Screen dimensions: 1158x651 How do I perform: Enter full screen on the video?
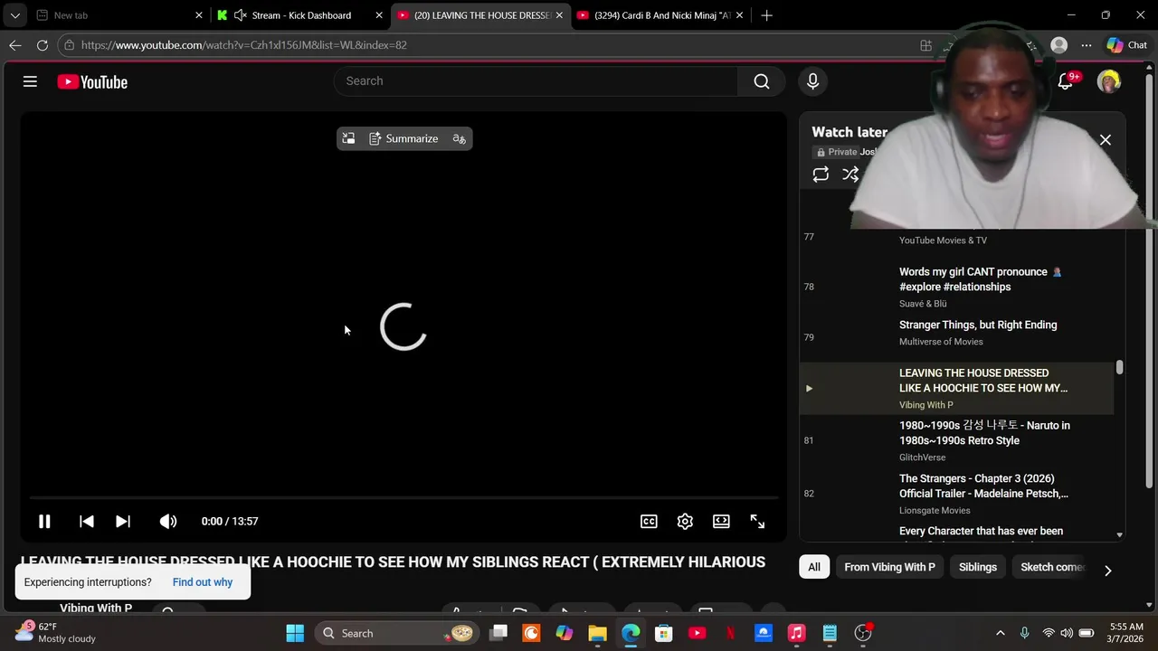tap(757, 521)
